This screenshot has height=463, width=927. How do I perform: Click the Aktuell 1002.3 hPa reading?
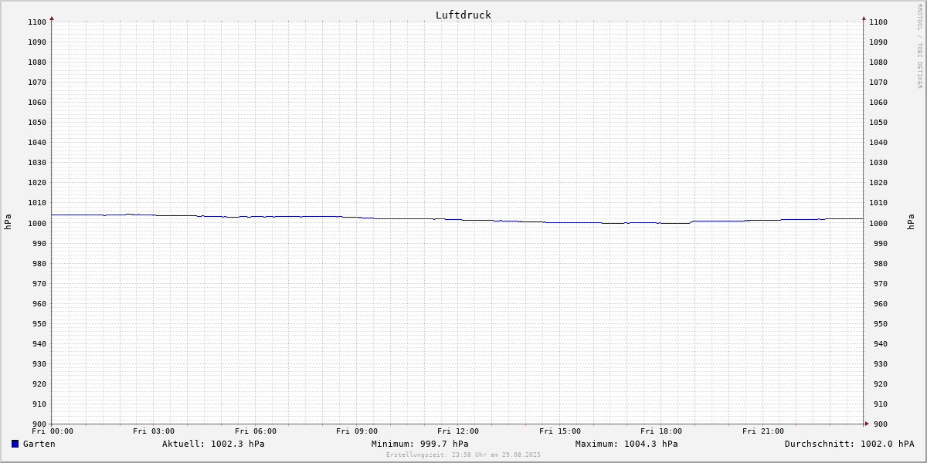[x=213, y=444]
